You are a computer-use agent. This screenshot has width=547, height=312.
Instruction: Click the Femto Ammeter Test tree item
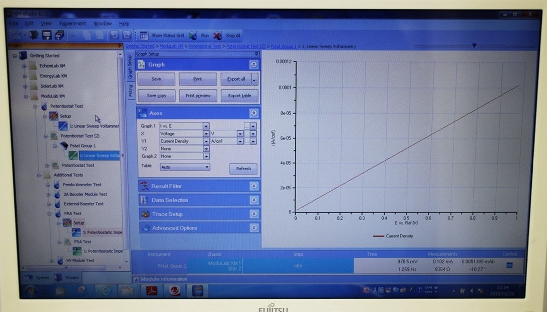(x=82, y=185)
